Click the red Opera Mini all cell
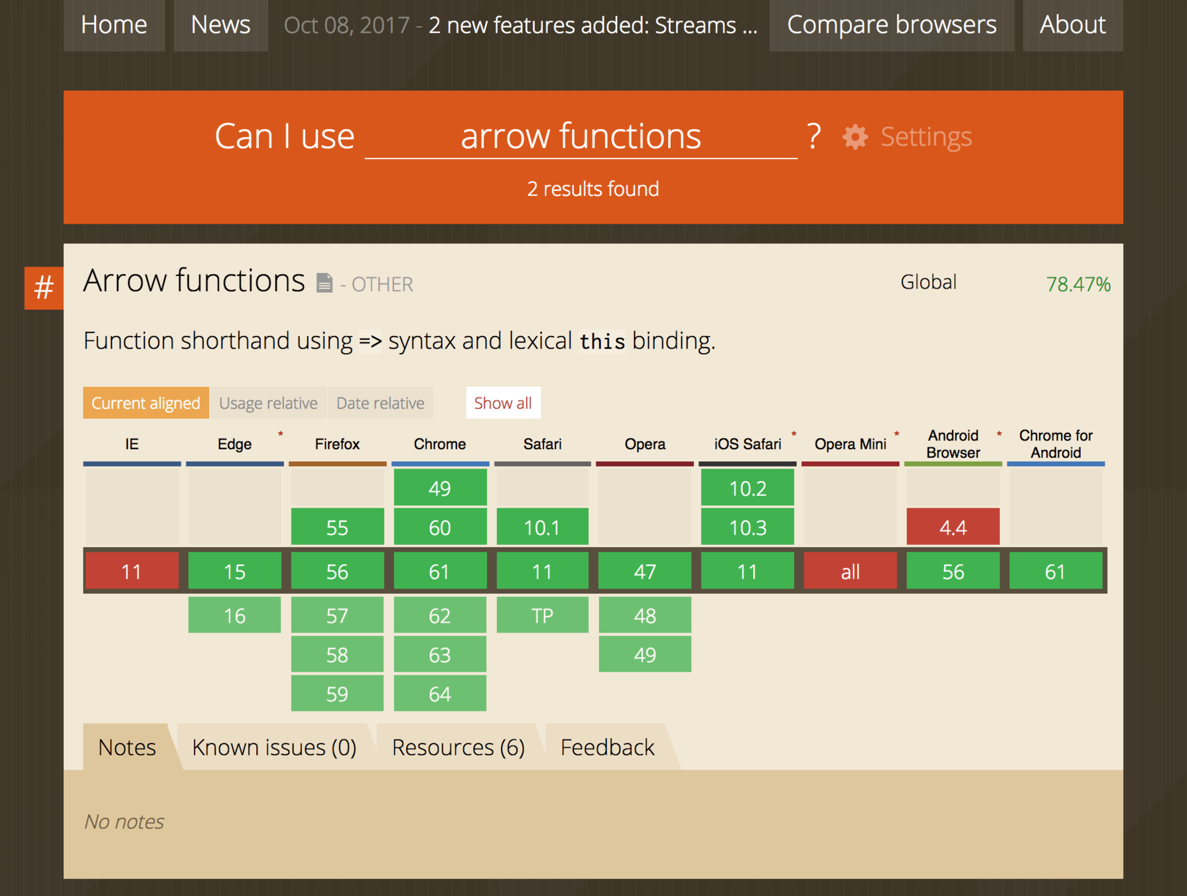Screen dimensions: 1187x896 pos(851,571)
